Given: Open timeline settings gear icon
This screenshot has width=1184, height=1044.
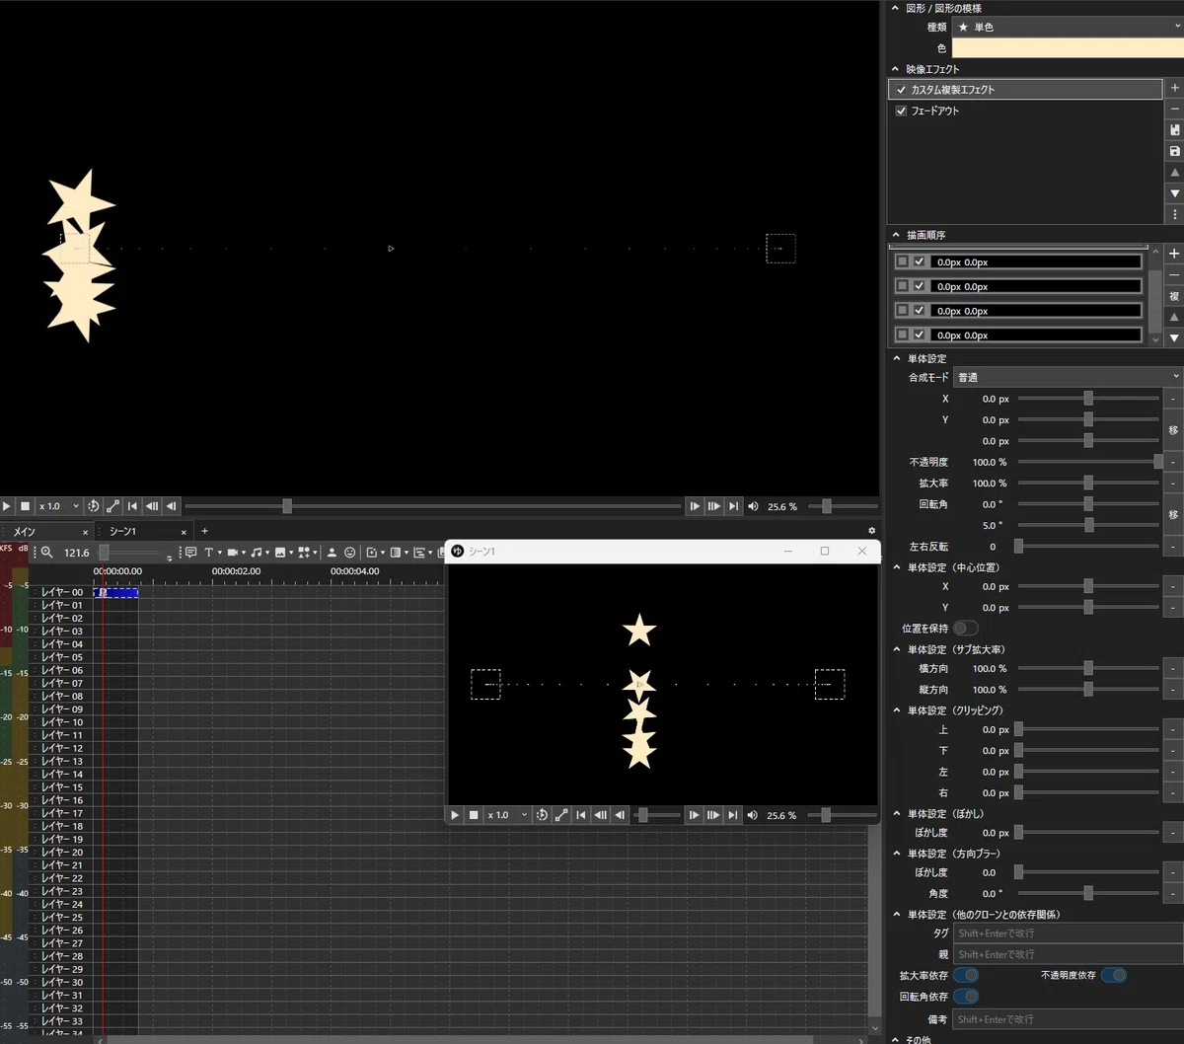Looking at the screenshot, I should pyautogui.click(x=871, y=531).
